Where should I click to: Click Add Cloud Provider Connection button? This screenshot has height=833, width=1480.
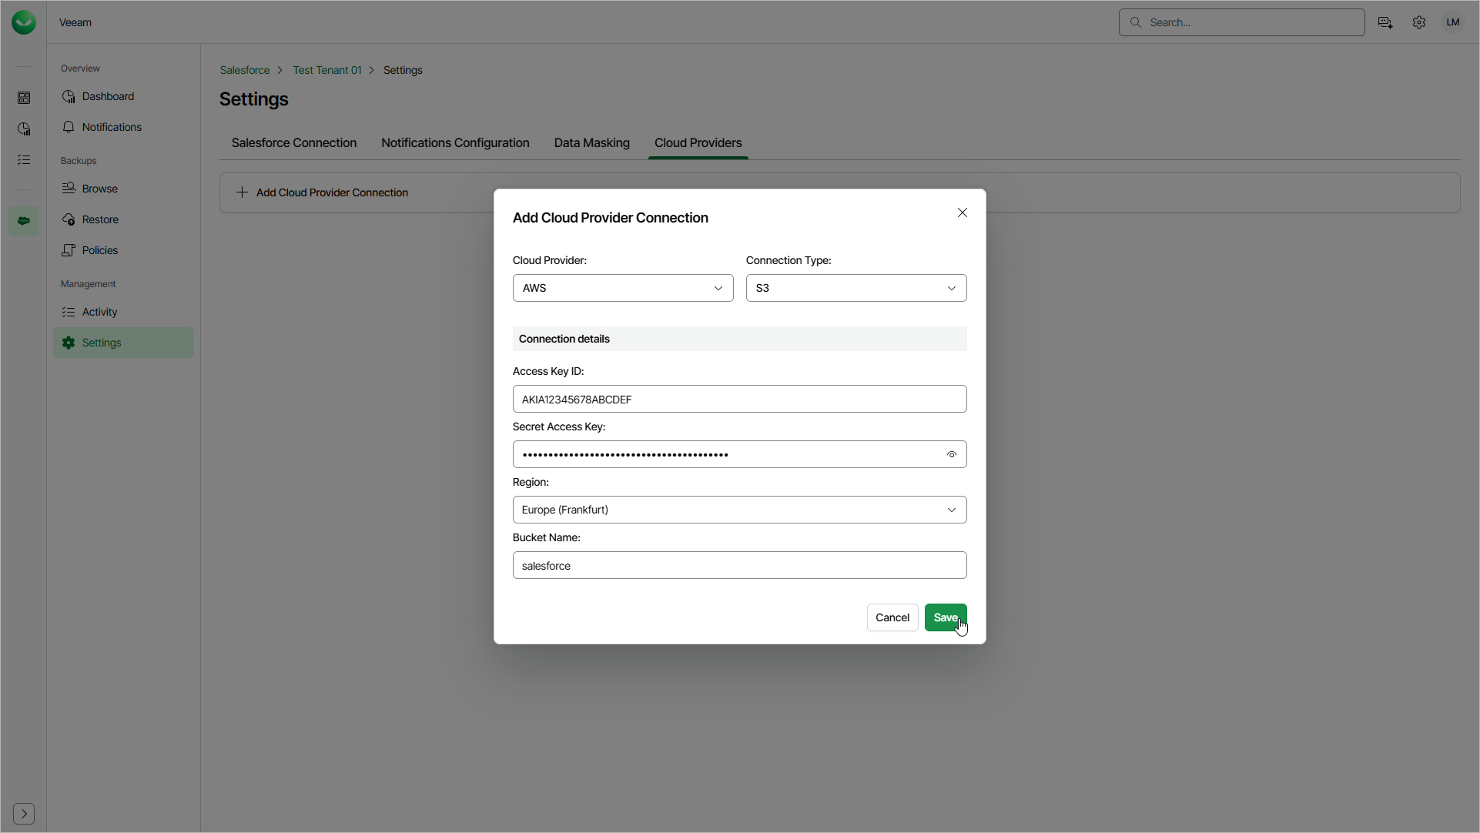322,192
